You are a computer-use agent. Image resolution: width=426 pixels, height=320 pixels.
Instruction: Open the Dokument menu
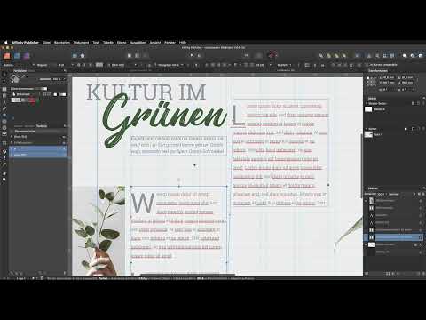click(81, 43)
